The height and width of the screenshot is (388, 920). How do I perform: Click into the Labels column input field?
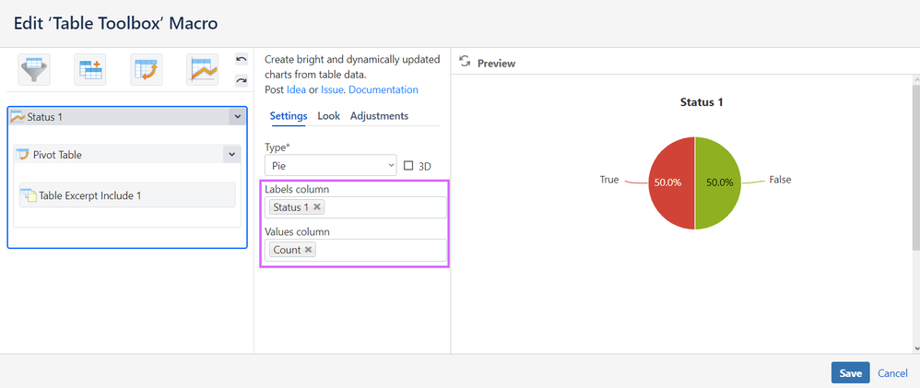356,207
